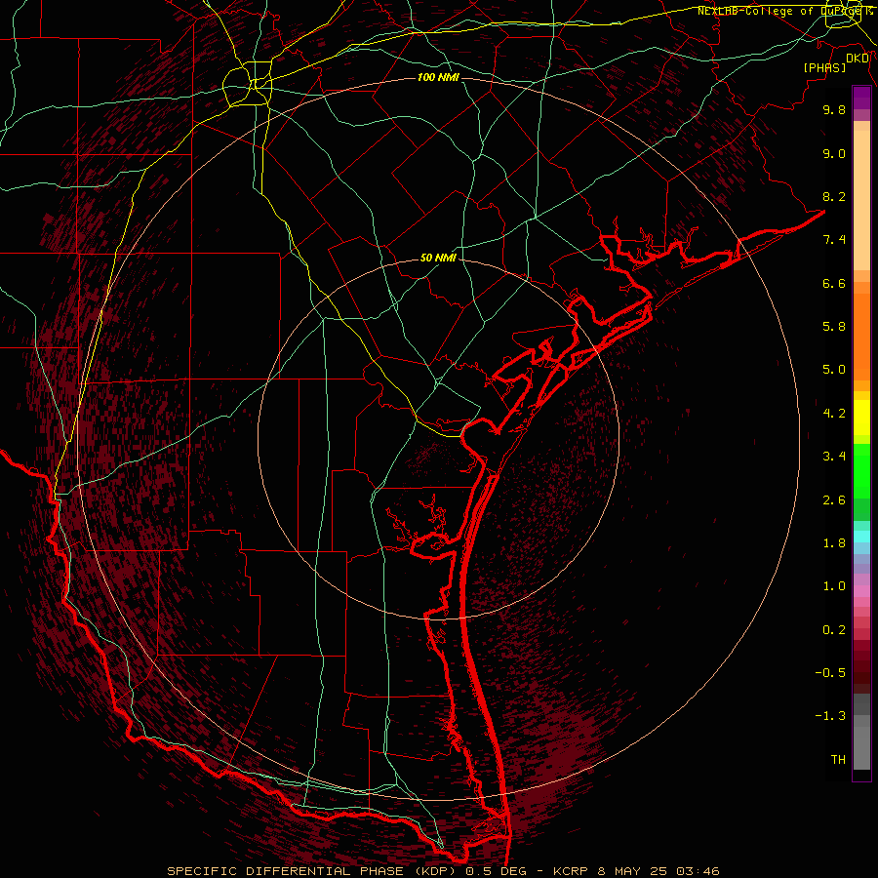Click the 4.2 value on the scale
878x878 pixels.
pyautogui.click(x=834, y=414)
